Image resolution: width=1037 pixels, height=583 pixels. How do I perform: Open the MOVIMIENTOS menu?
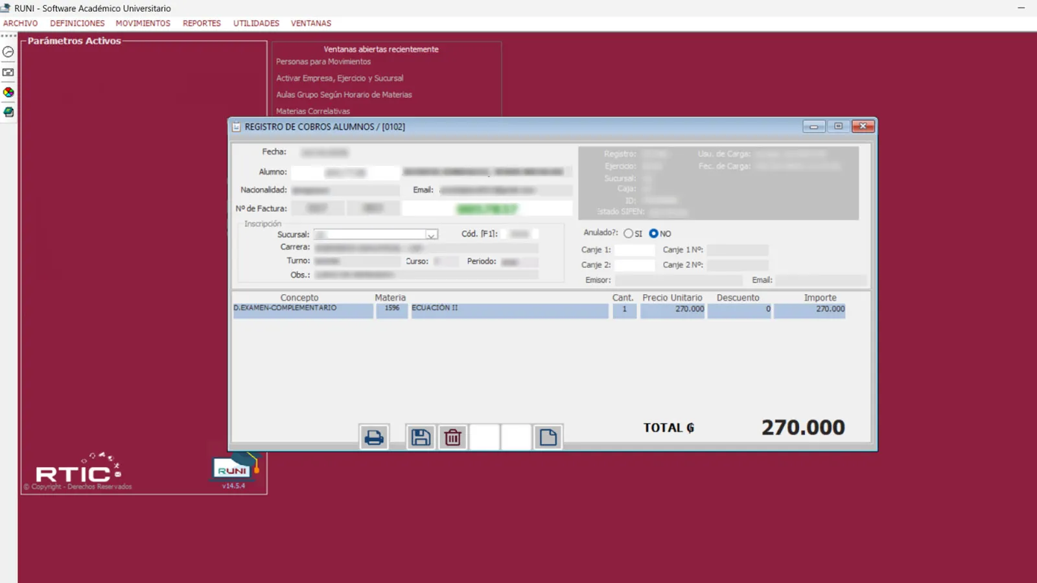(x=143, y=23)
